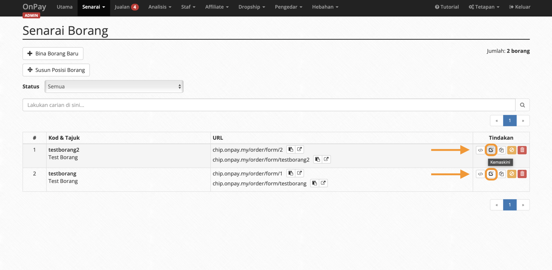Screen dimensions: 552x270
Task: Open the Utama home page
Action: click(x=64, y=7)
